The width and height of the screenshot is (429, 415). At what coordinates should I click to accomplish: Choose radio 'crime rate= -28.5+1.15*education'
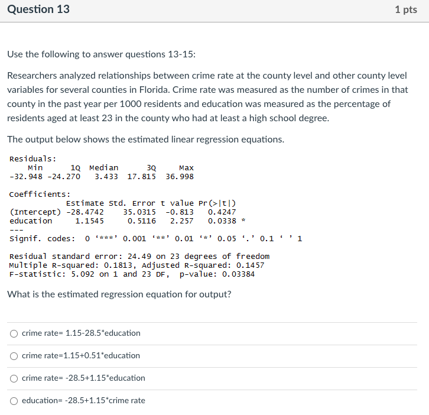pyautogui.click(x=14, y=378)
